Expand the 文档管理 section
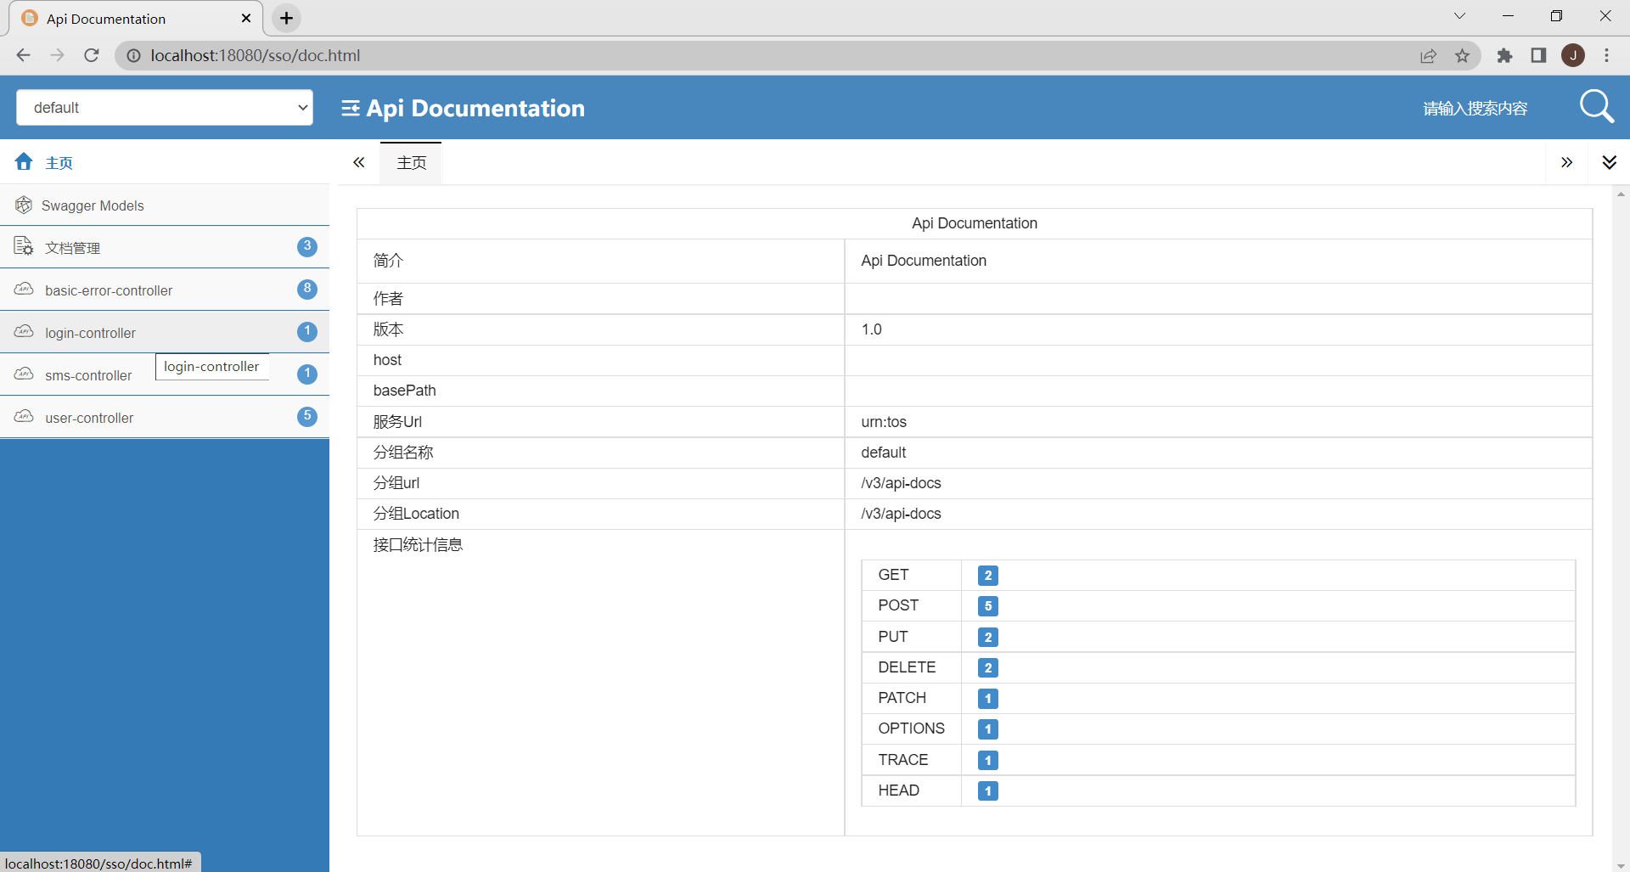This screenshot has width=1630, height=872. click(165, 247)
